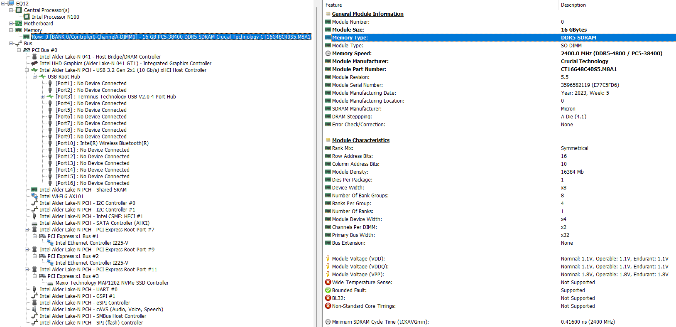This screenshot has height=327, width=676.
Task: Click the DRAM Steppping value A-Die (4.1)
Action: [574, 116]
